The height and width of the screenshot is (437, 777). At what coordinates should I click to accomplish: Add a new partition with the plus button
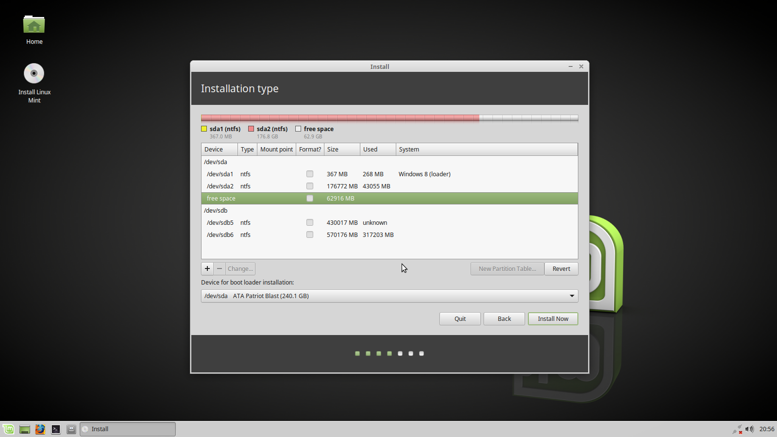click(x=207, y=269)
